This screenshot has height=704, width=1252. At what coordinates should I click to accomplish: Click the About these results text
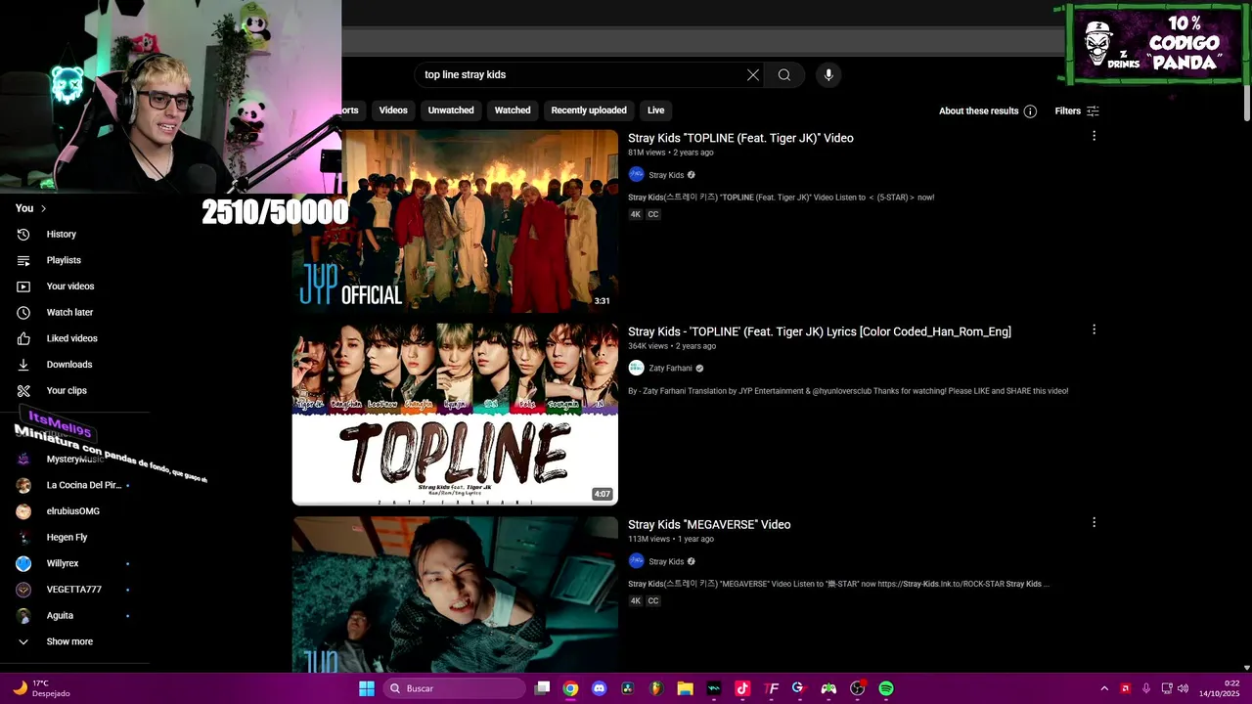[979, 111]
